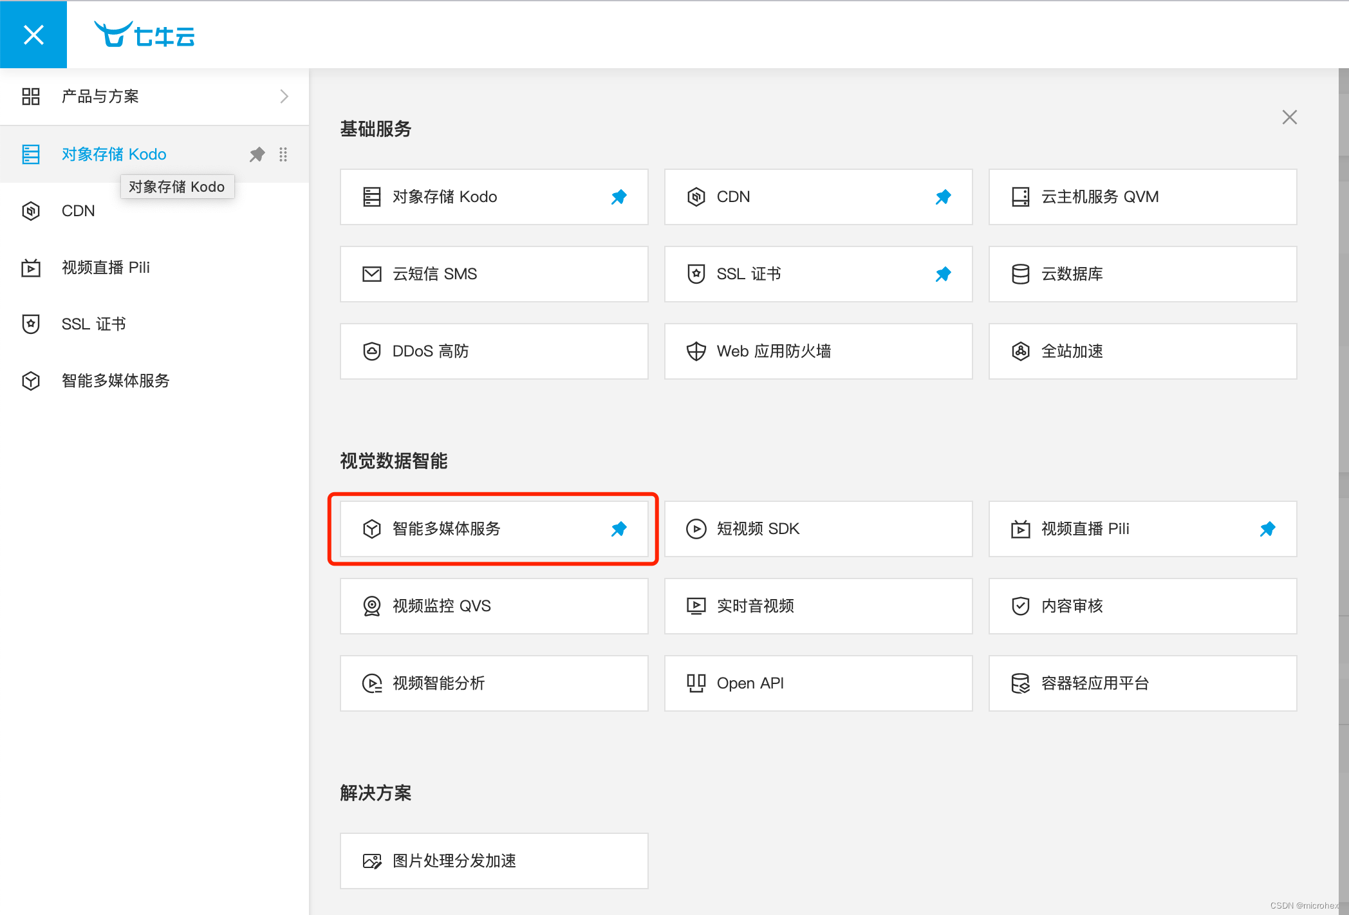1349x915 pixels.
Task: Click the play circle icon for 短视频 SDK
Action: [x=696, y=529]
